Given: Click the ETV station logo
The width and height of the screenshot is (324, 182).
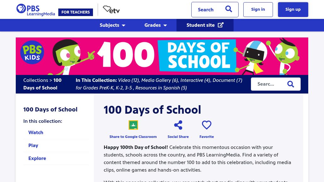Looking at the screenshot, I should click(x=111, y=10).
